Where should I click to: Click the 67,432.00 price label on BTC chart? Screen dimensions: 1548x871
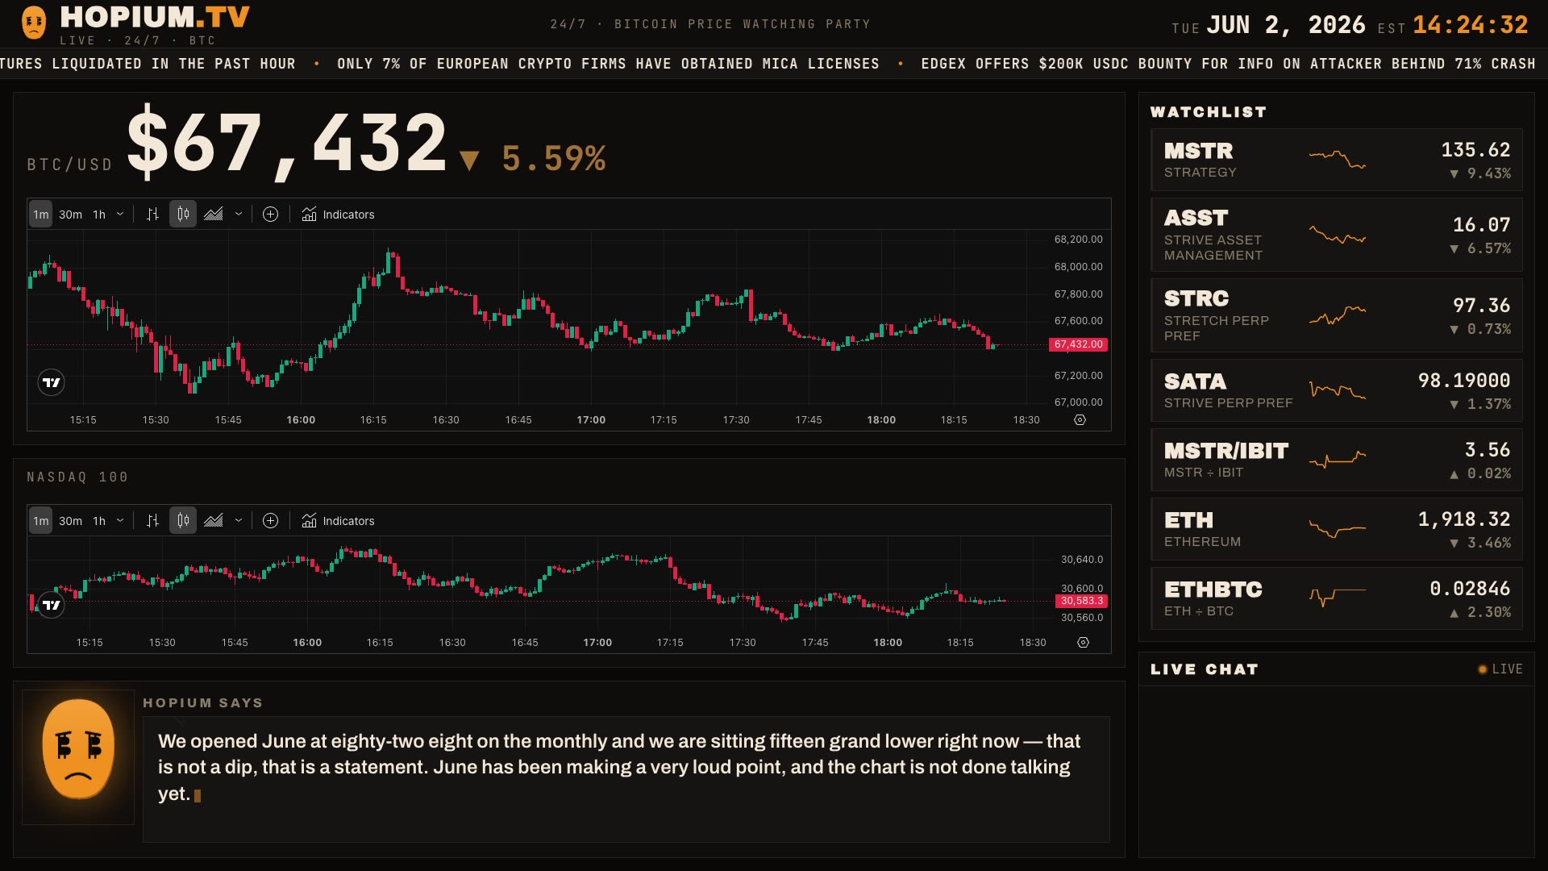(x=1078, y=344)
